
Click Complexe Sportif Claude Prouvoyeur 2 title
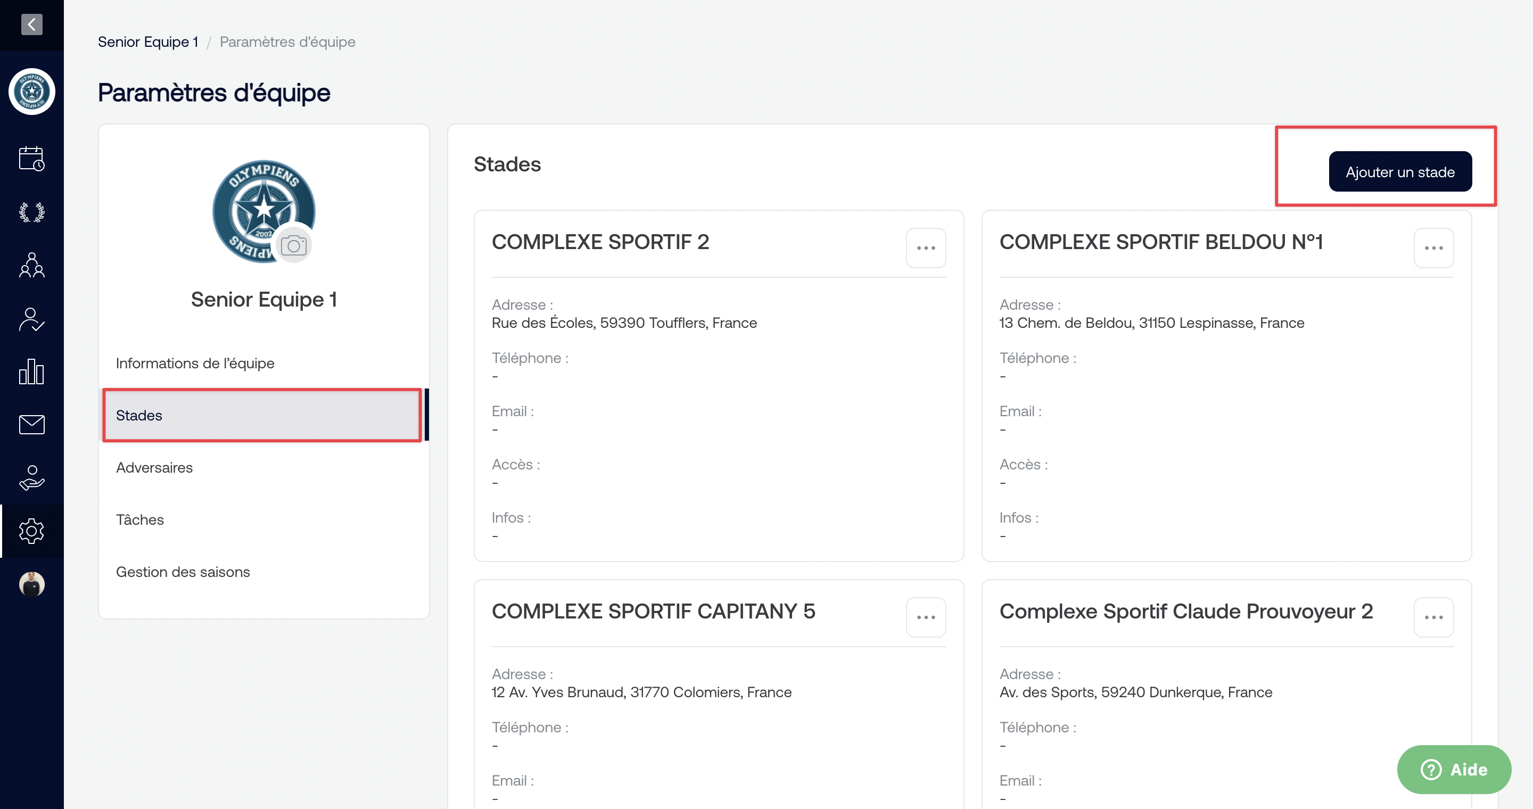pyautogui.click(x=1185, y=612)
